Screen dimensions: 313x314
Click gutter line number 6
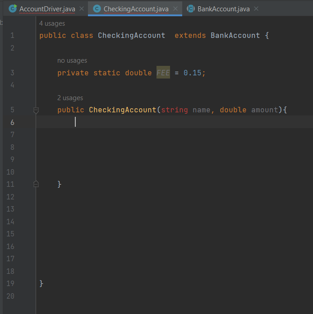pyautogui.click(x=13, y=122)
